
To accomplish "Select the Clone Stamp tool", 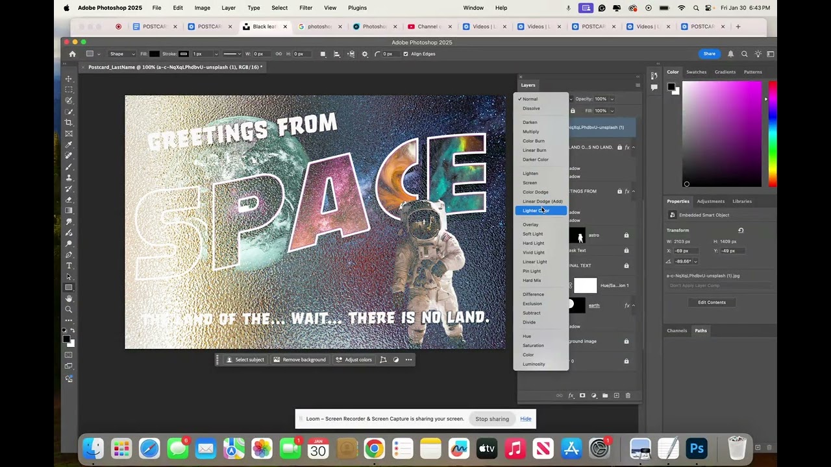I will [x=69, y=178].
